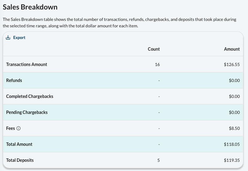Click the Export download icon
This screenshot has width=248, height=171.
[8, 37]
